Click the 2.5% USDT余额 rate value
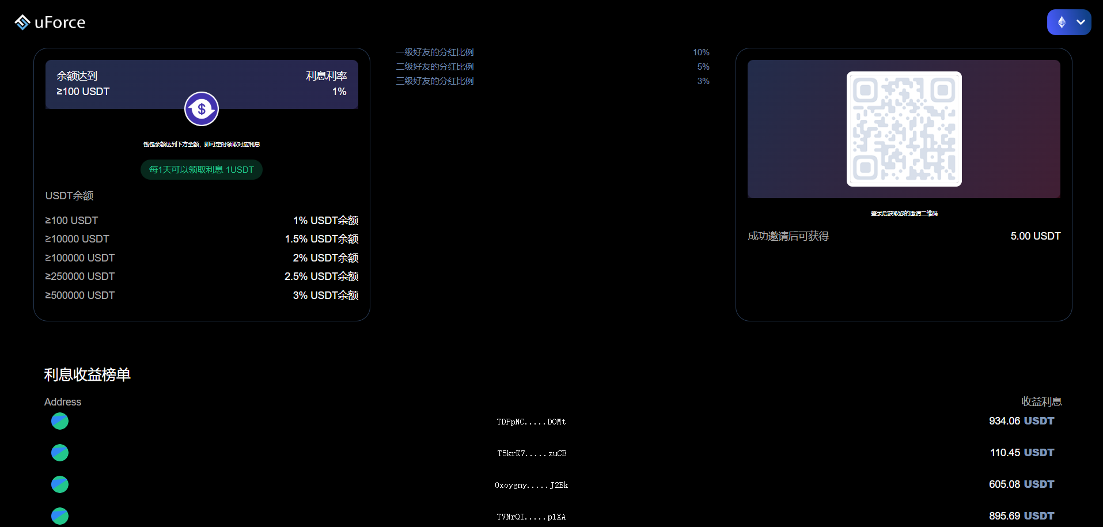 pos(321,276)
